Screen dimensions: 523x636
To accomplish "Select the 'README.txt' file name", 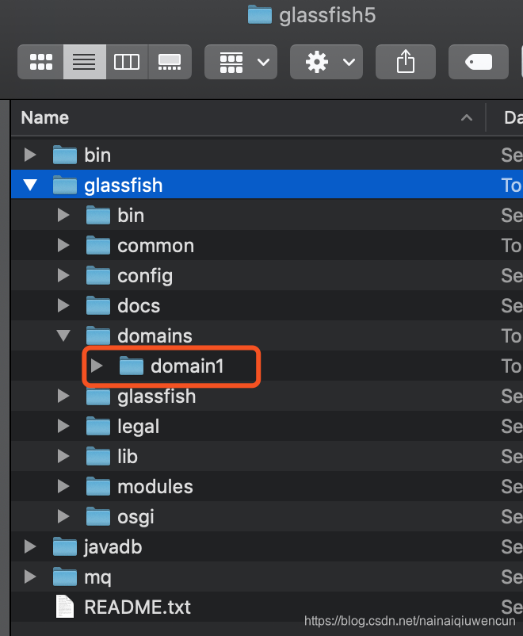I will pos(137,607).
